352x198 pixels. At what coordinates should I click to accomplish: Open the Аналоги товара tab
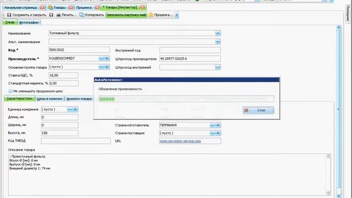point(79,99)
